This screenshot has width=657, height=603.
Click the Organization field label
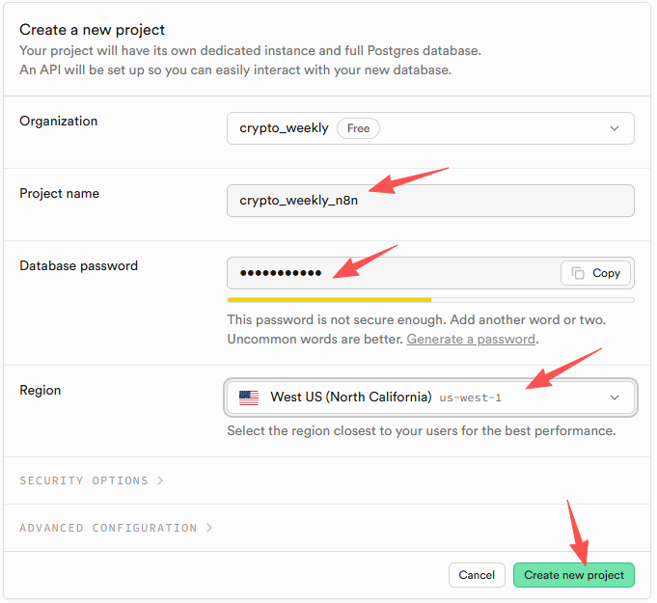tap(59, 122)
